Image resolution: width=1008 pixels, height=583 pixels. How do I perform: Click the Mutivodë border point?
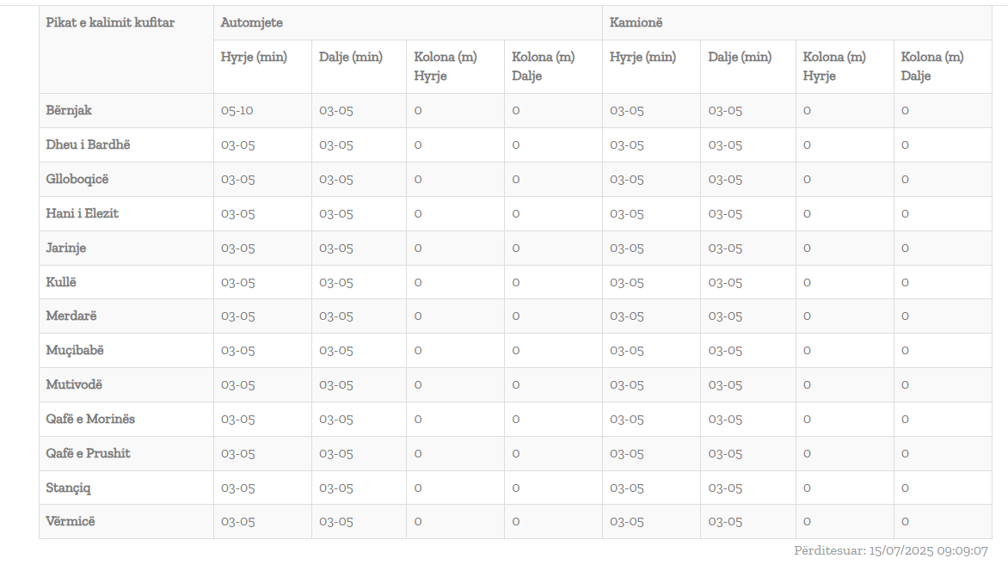pos(74,385)
